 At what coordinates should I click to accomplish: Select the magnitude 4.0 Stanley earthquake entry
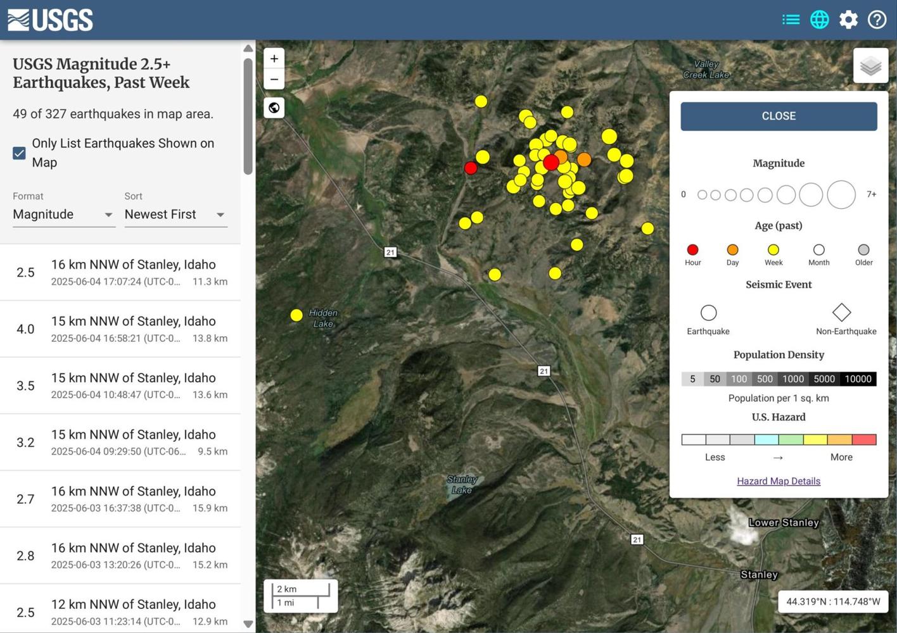pos(120,329)
